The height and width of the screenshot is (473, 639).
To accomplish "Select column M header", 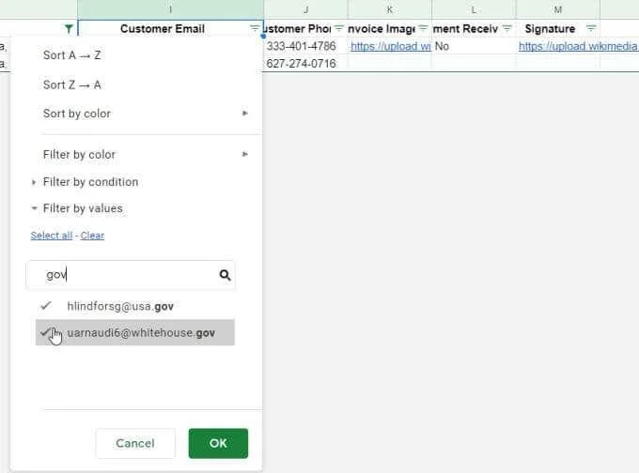I will tap(558, 9).
